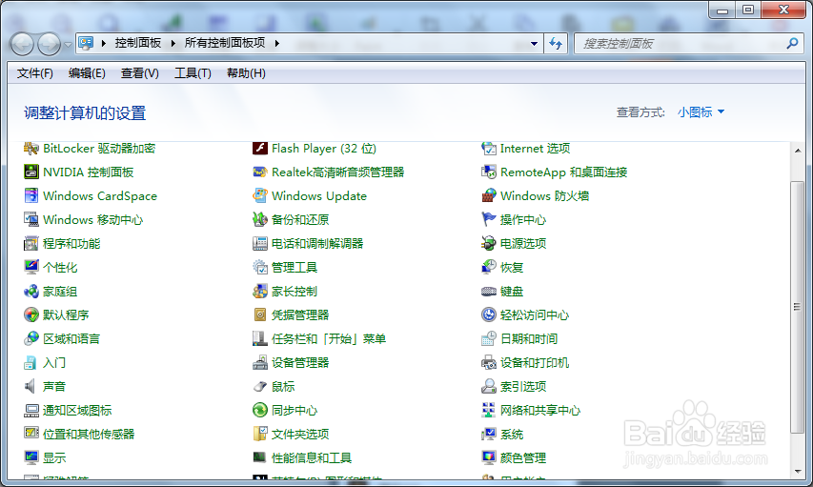This screenshot has height=487, width=813.
Task: Click the 设备管理器 icon
Action: pos(260,362)
